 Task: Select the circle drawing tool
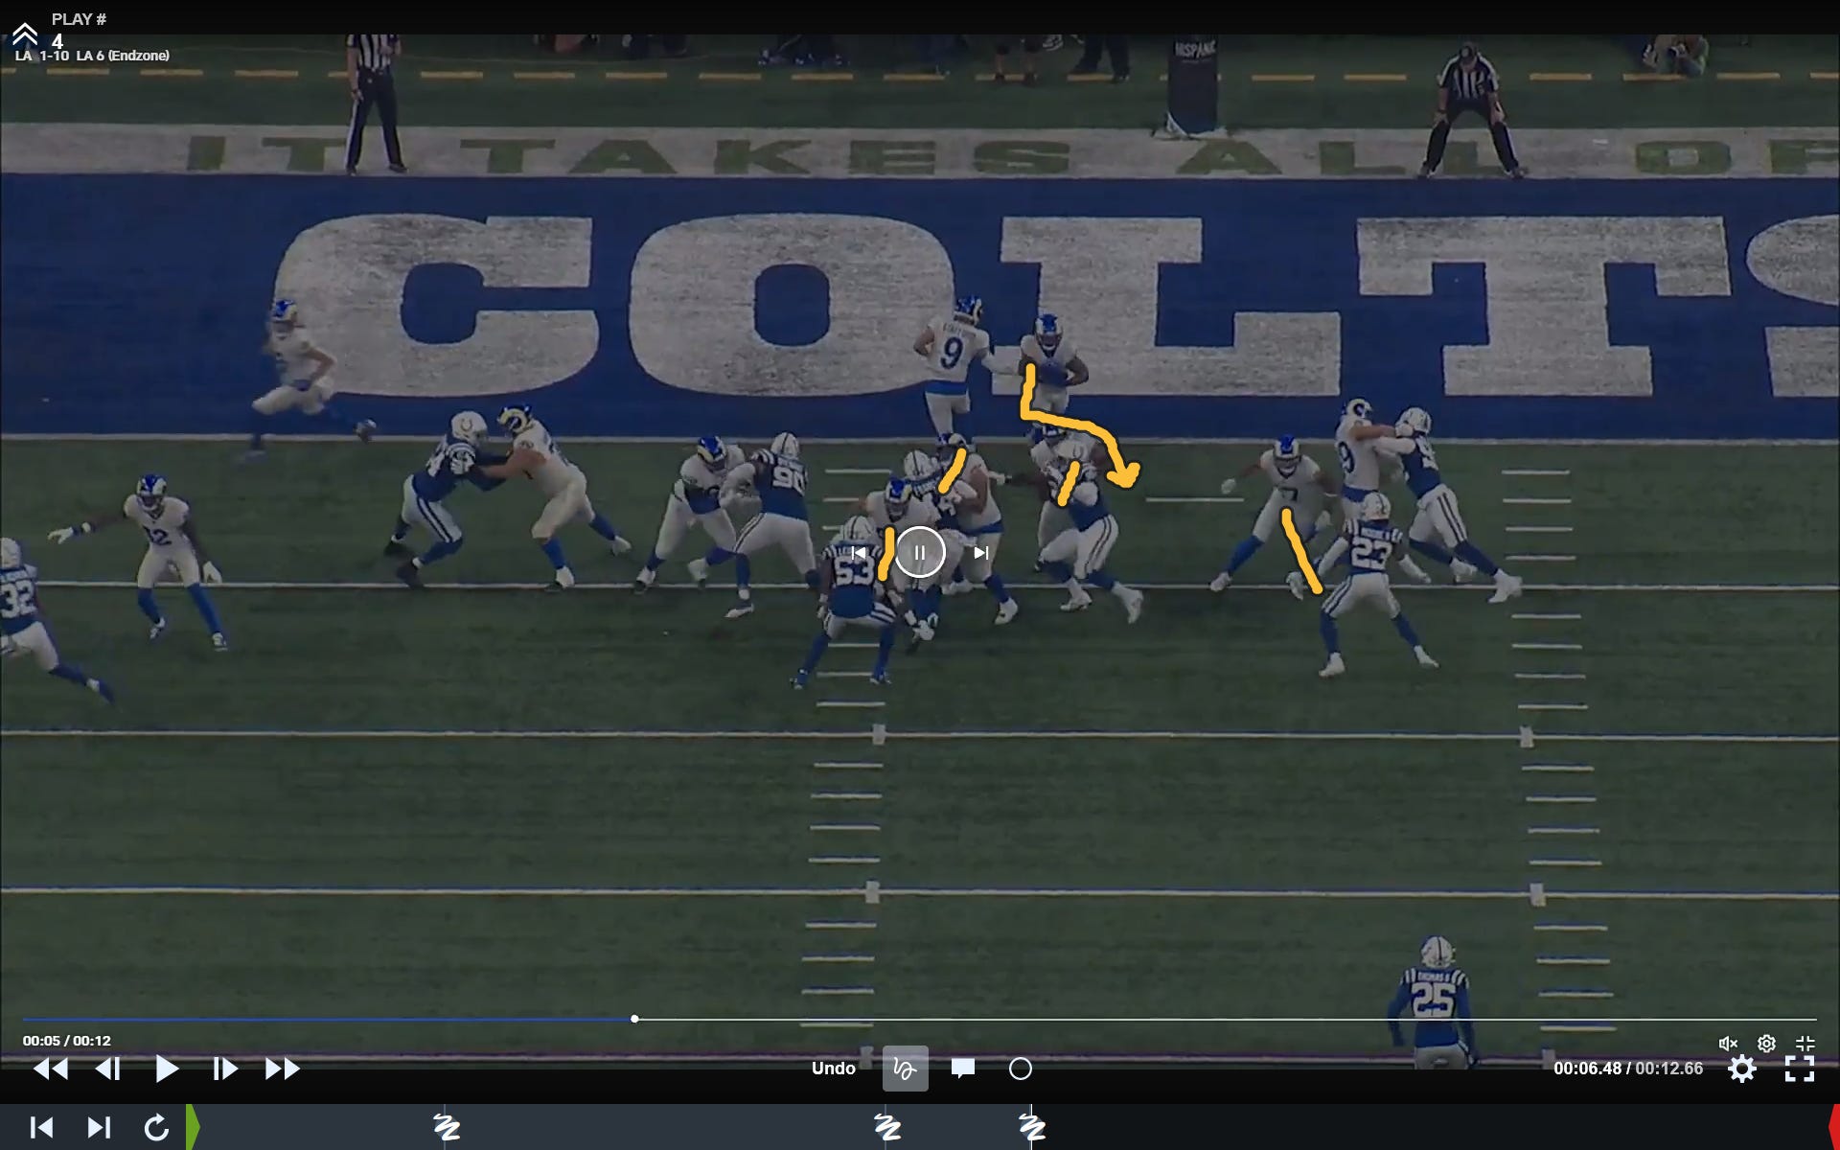(1021, 1069)
